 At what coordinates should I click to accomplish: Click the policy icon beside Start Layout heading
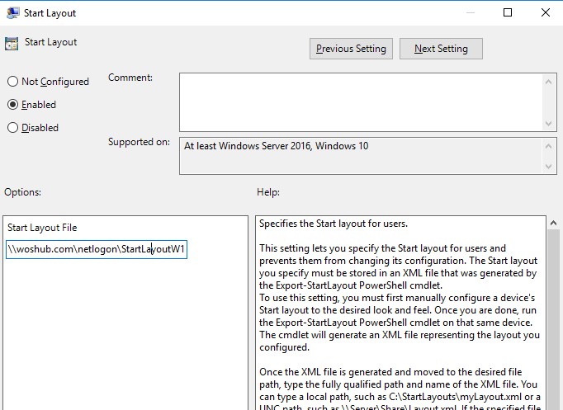click(x=12, y=44)
